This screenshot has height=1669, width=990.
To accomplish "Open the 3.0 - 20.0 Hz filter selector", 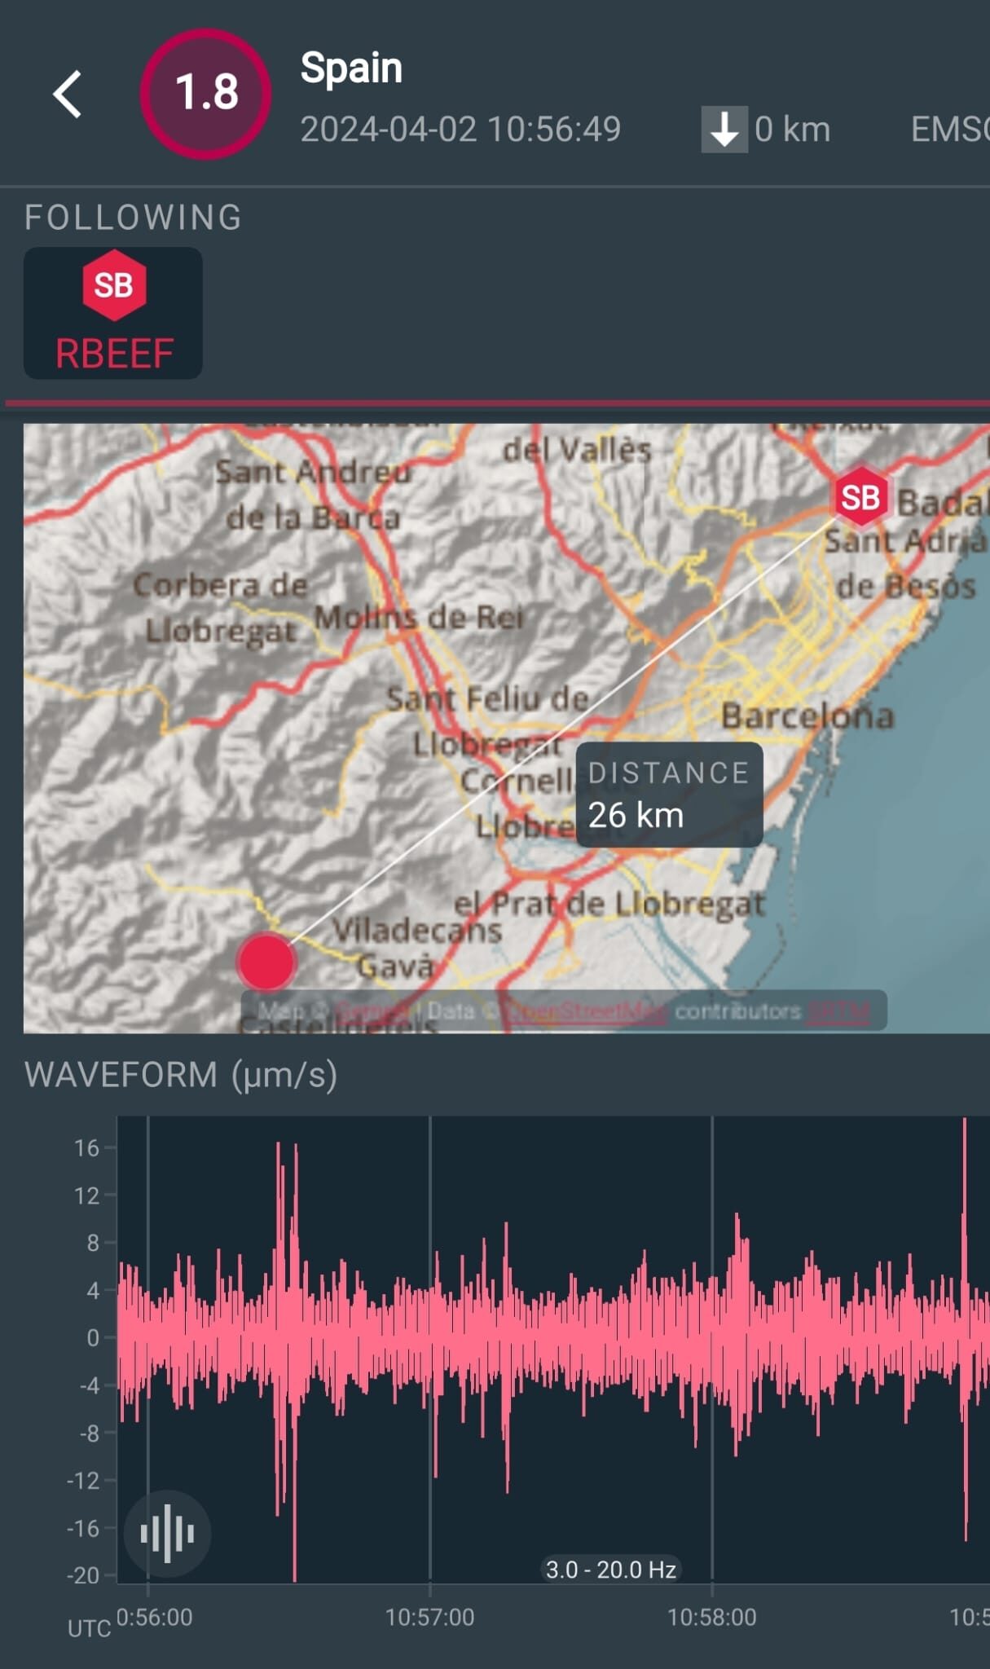I will click(x=610, y=1570).
